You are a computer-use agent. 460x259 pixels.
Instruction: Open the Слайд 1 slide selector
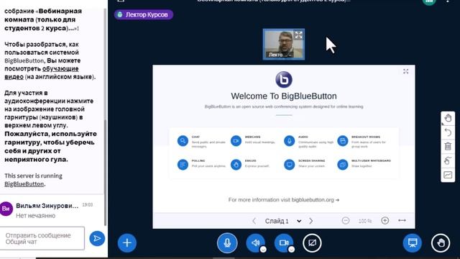(x=282, y=221)
